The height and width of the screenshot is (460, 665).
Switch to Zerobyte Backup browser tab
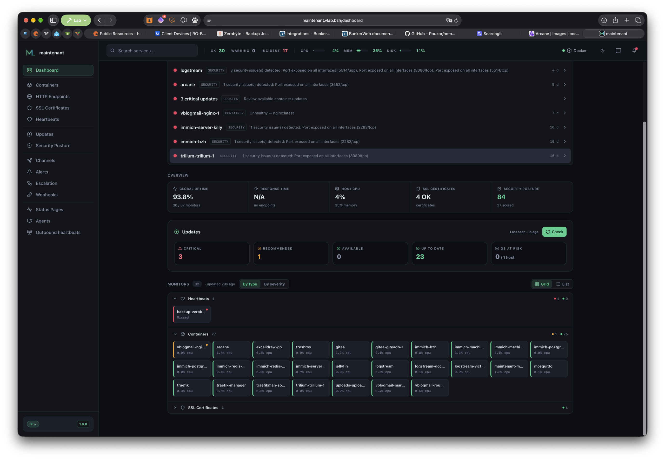pos(243,34)
